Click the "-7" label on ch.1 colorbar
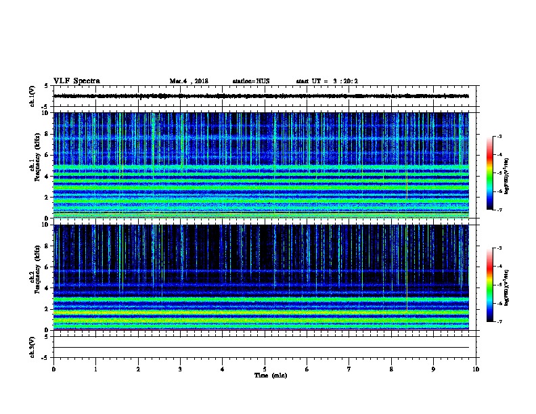 click(499, 210)
